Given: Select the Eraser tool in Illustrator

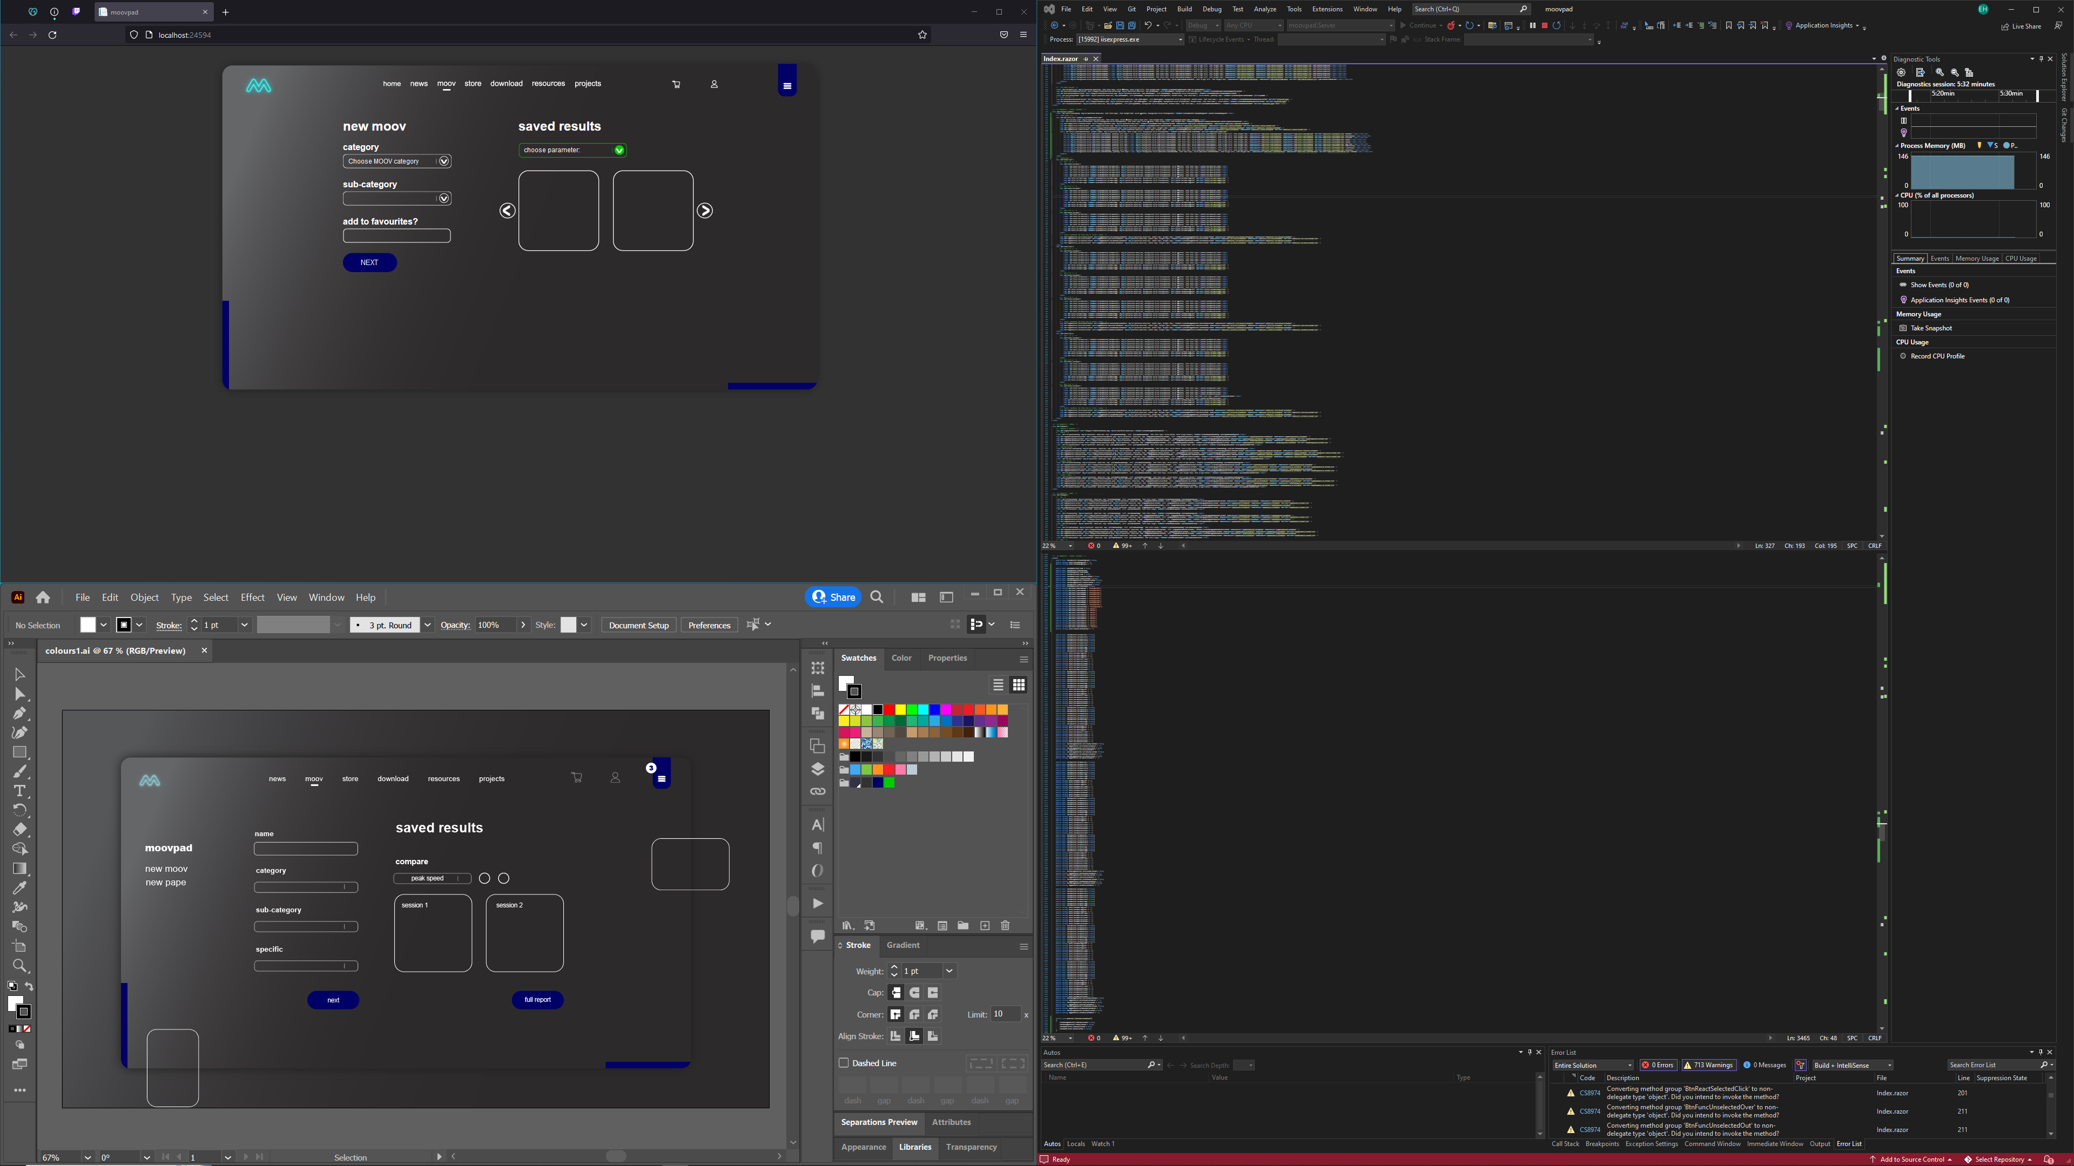Looking at the screenshot, I should coord(20,830).
